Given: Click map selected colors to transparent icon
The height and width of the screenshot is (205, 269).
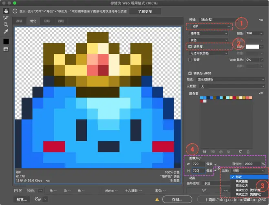Looking at the screenshot, I should tap(213, 152).
